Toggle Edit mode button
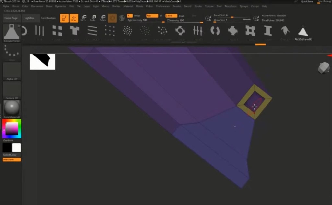The width and height of the screenshot is (332, 205). (65, 18)
